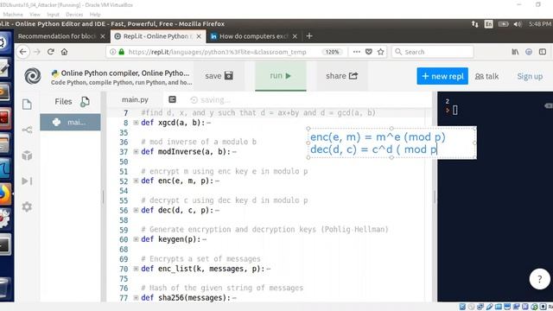
Task: Open the Machine menu in VirtualBox
Action: click(13, 15)
